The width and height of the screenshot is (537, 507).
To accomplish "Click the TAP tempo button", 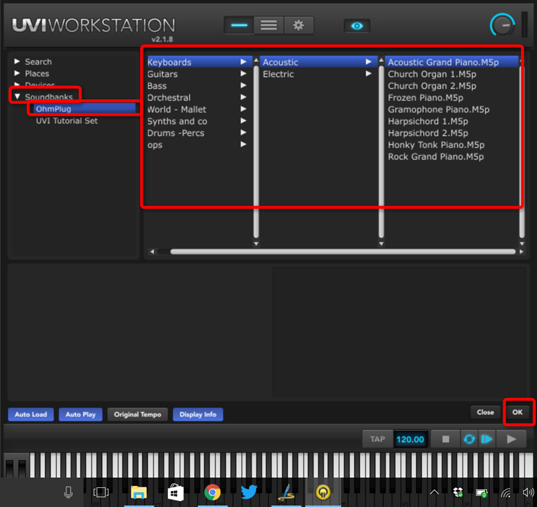I will point(377,439).
